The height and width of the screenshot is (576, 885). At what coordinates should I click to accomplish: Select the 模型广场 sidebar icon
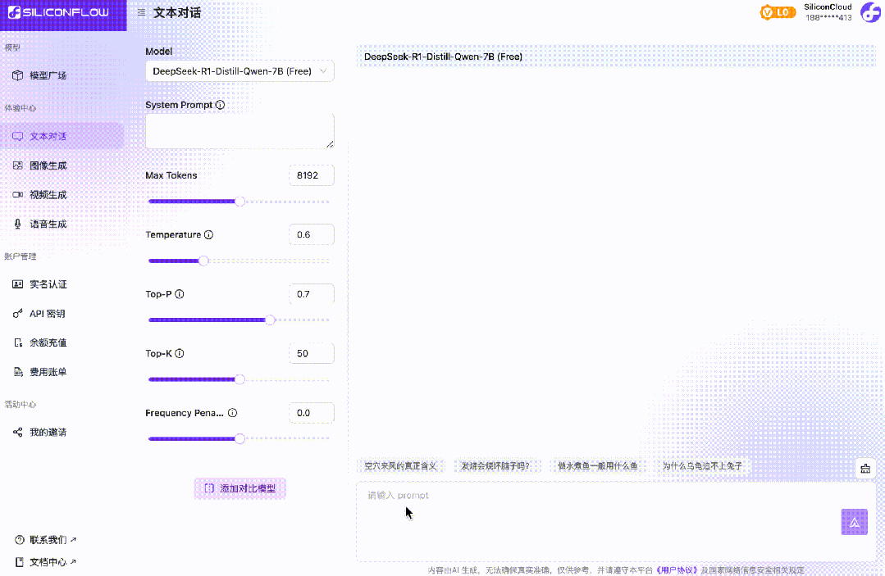coord(18,75)
